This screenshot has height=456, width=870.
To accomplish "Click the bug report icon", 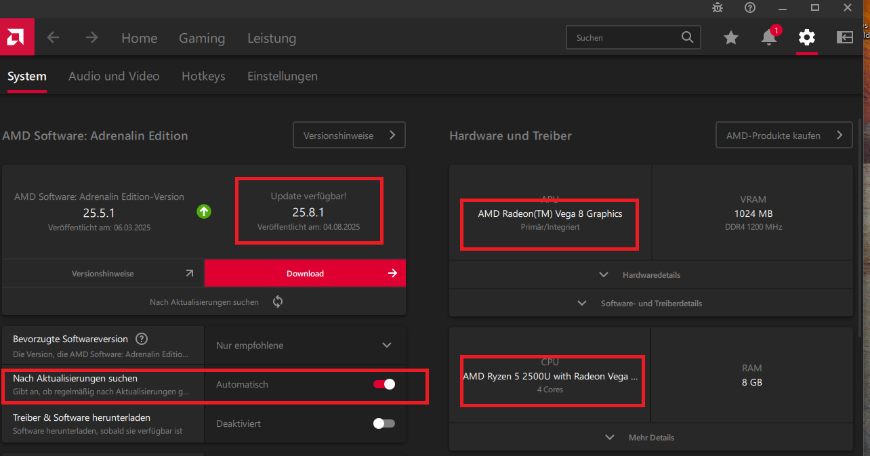I will click(x=718, y=7).
